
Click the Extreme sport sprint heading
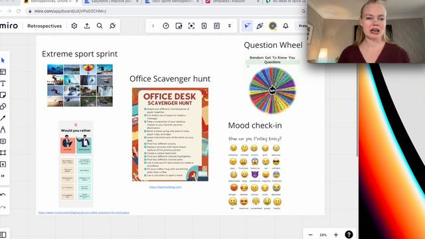pos(80,54)
